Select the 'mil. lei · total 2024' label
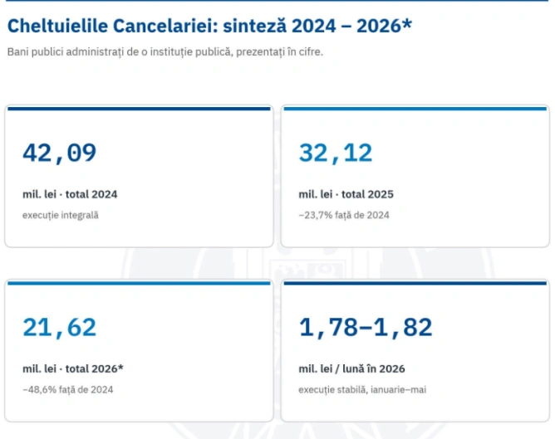 [x=70, y=194]
